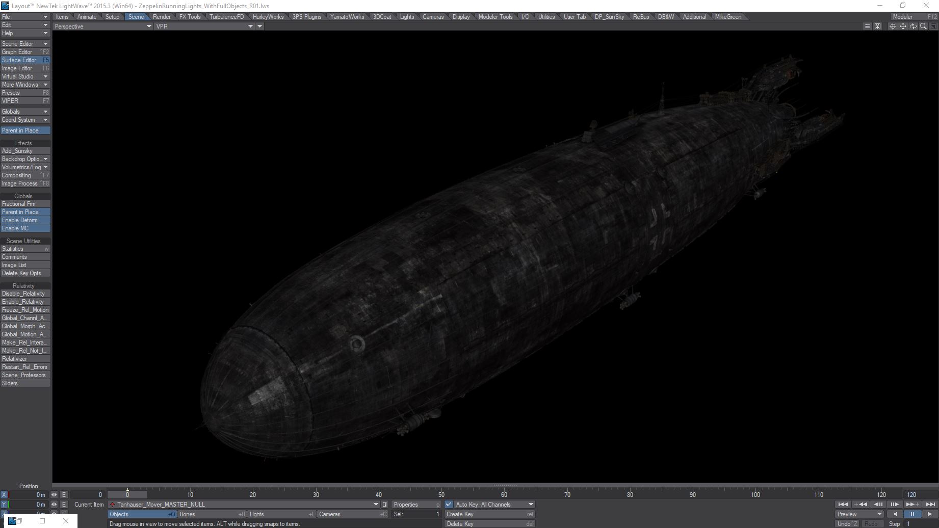Click the viewport rotate arrows icon
This screenshot has height=528, width=939.
point(913,27)
